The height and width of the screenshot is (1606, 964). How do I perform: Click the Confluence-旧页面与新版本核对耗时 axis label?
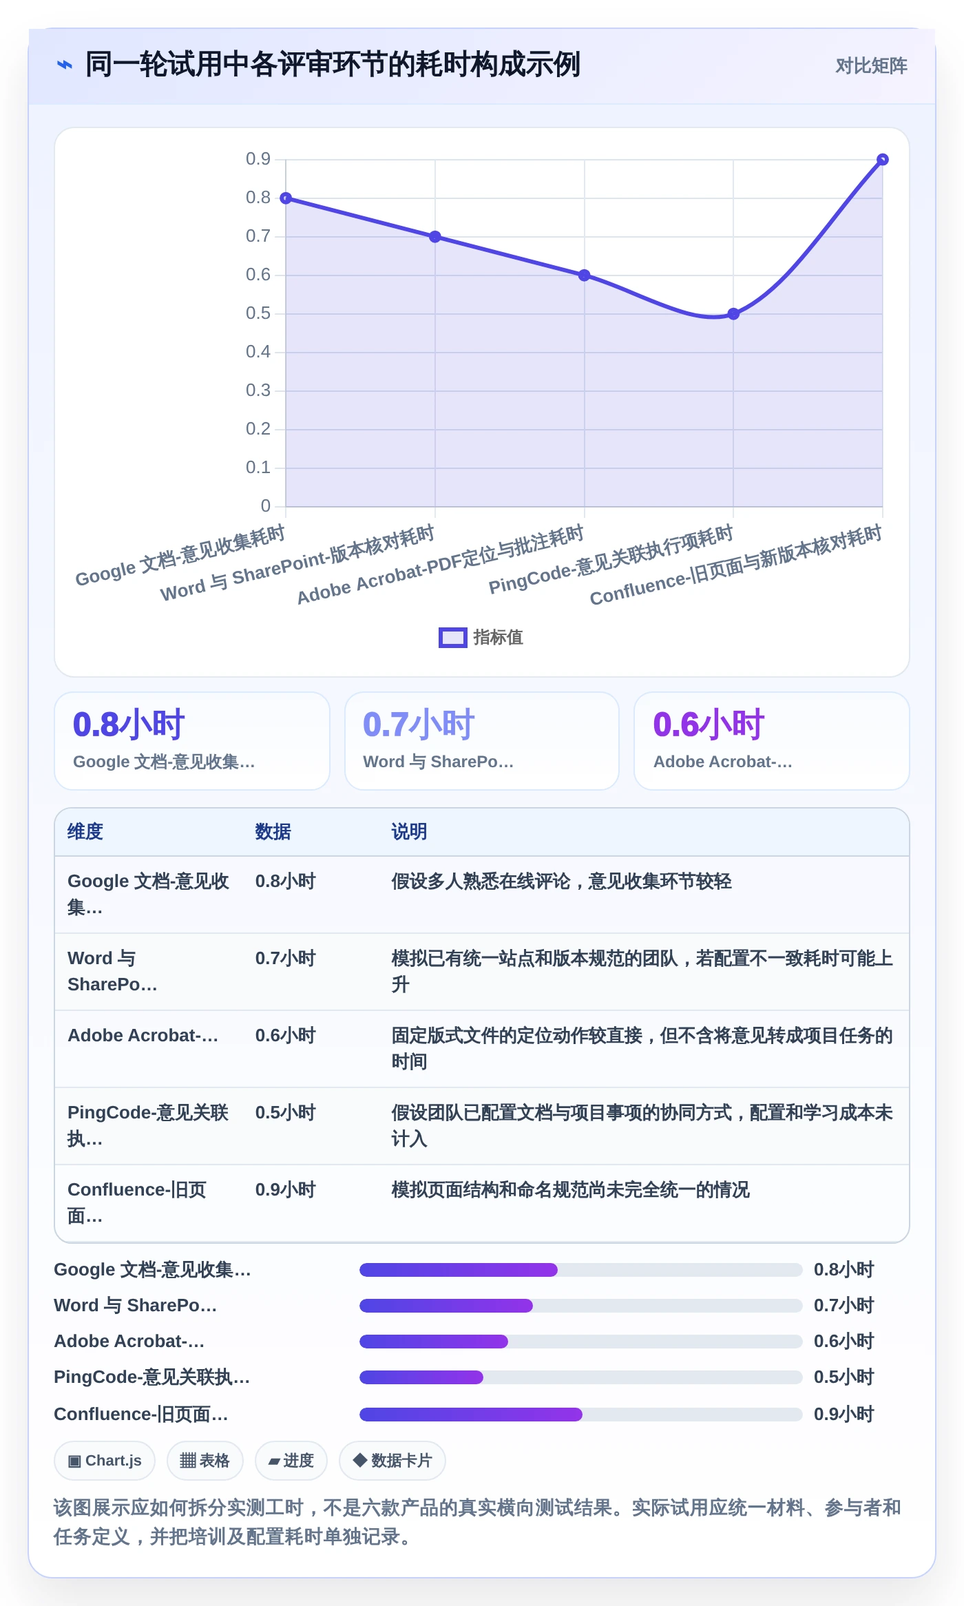coord(736,565)
